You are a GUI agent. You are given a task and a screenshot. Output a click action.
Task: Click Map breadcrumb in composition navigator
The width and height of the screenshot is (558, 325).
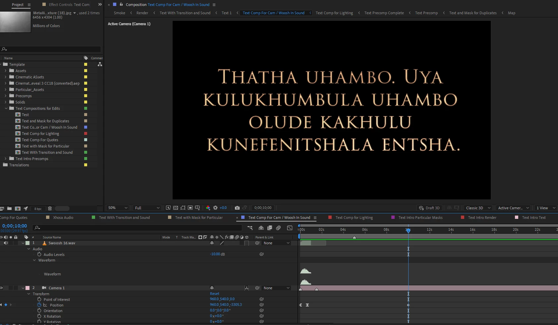(x=511, y=13)
